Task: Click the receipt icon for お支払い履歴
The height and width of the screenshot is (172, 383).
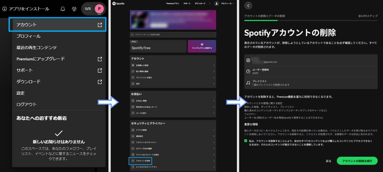Action: coord(133,101)
